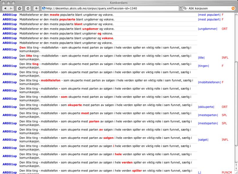
Task: Open AR001sp link in row highlighting 'blant'
Action: point(10,24)
